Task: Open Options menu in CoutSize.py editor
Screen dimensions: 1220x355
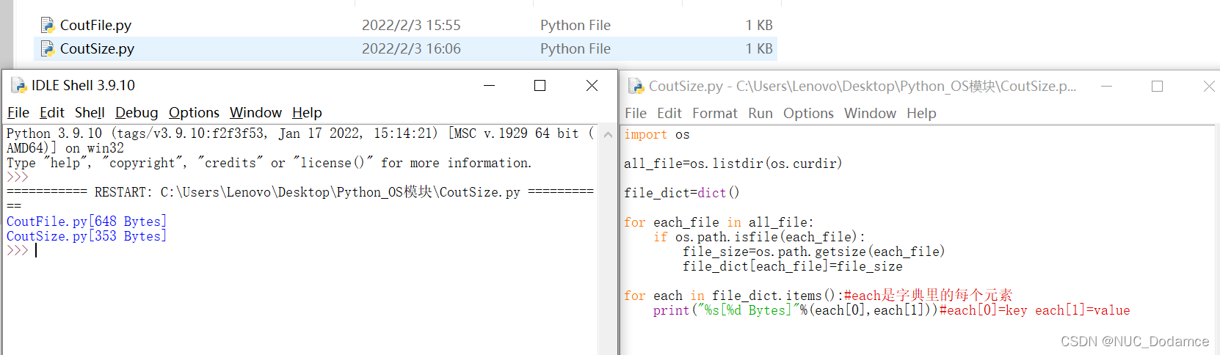Action: point(808,113)
